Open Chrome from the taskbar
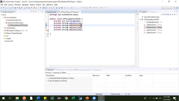 (x=66, y=98)
